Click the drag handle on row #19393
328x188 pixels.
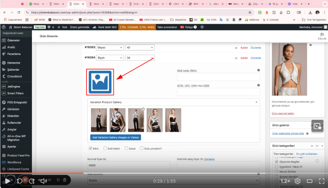tap(236, 48)
